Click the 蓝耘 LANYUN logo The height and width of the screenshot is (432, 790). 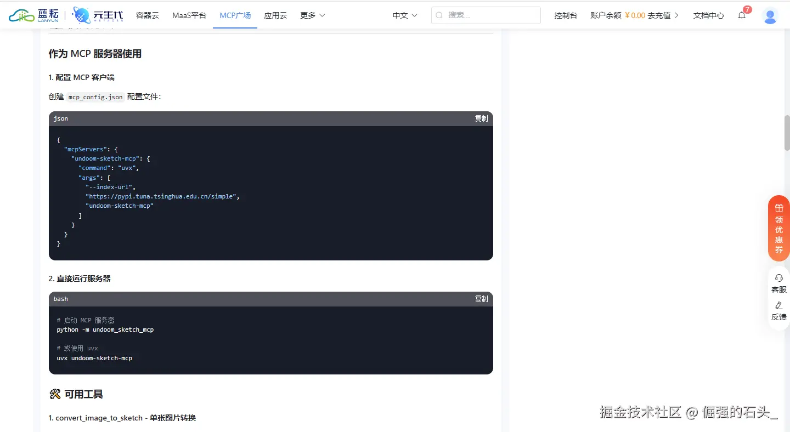coord(34,15)
